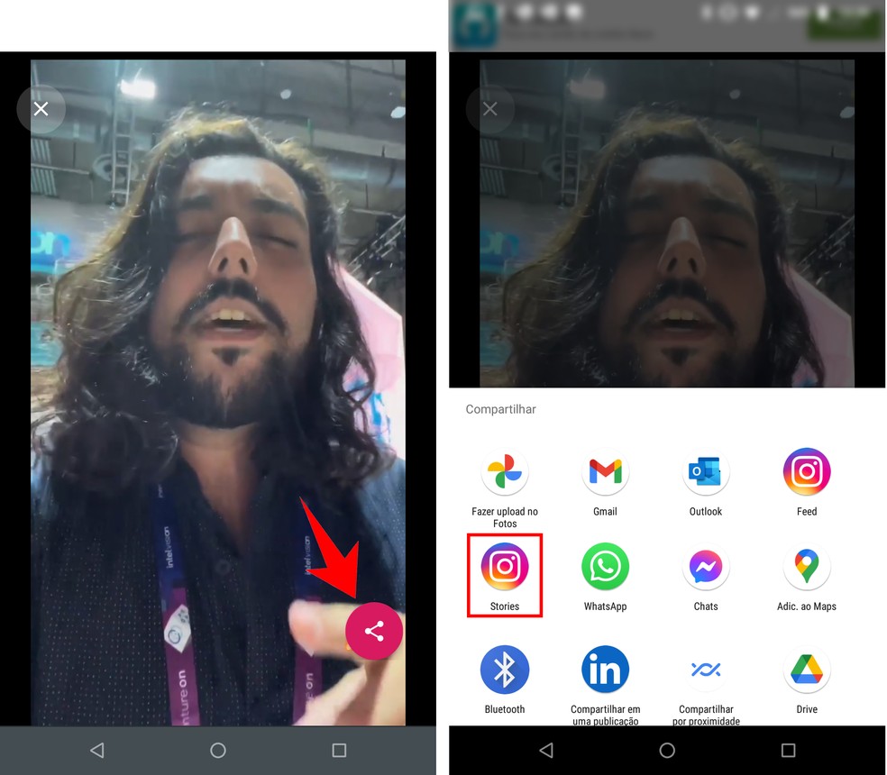
Task: Choose Gmail in share sheet
Action: [x=605, y=483]
